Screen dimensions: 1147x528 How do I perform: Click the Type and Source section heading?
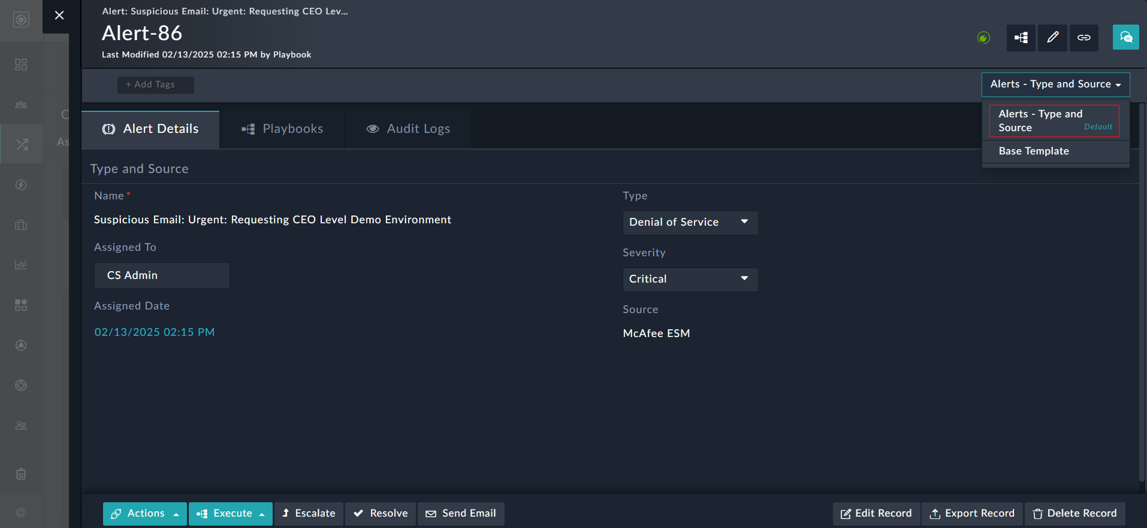coord(139,169)
